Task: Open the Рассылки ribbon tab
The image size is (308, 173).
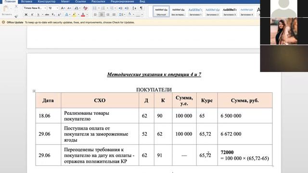Action: tap(98, 1)
